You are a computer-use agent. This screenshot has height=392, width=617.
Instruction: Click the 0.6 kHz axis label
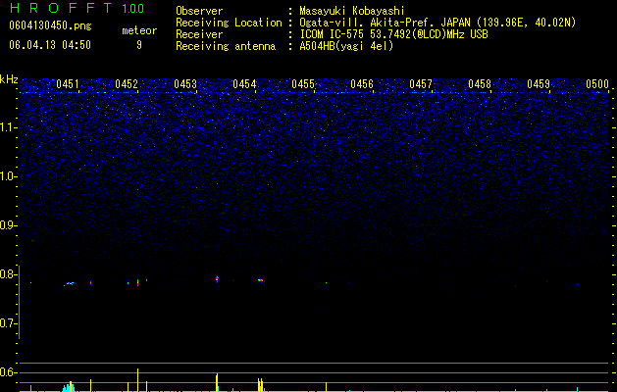[8, 372]
